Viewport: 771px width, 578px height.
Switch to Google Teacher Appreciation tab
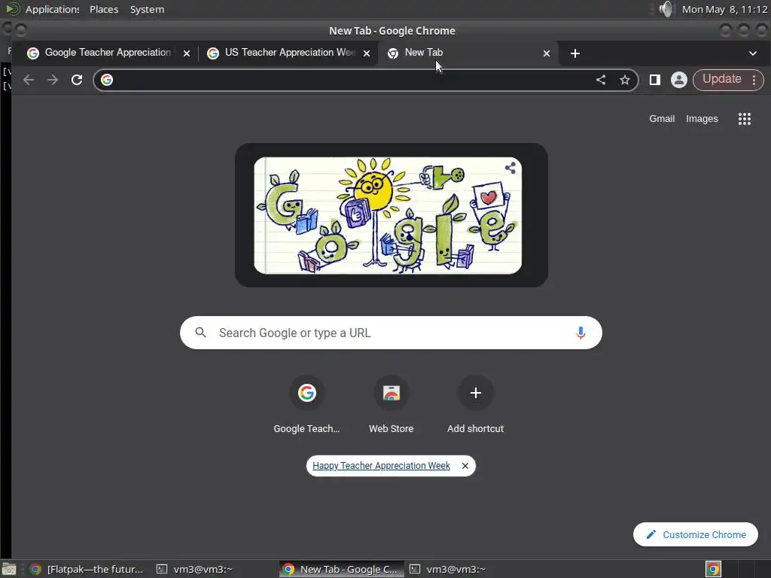point(108,53)
